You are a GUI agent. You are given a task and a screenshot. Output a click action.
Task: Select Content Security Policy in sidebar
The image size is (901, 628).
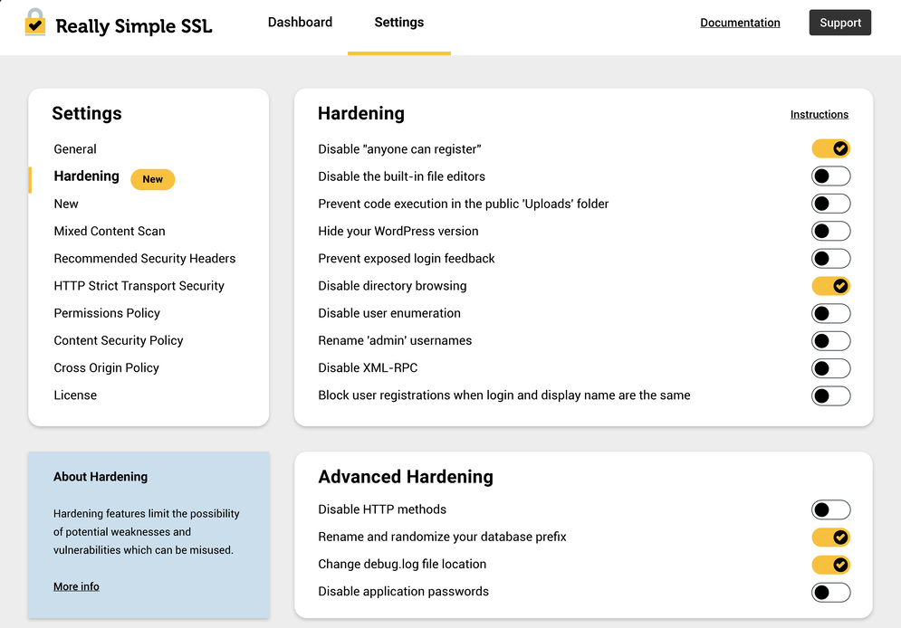click(x=119, y=341)
